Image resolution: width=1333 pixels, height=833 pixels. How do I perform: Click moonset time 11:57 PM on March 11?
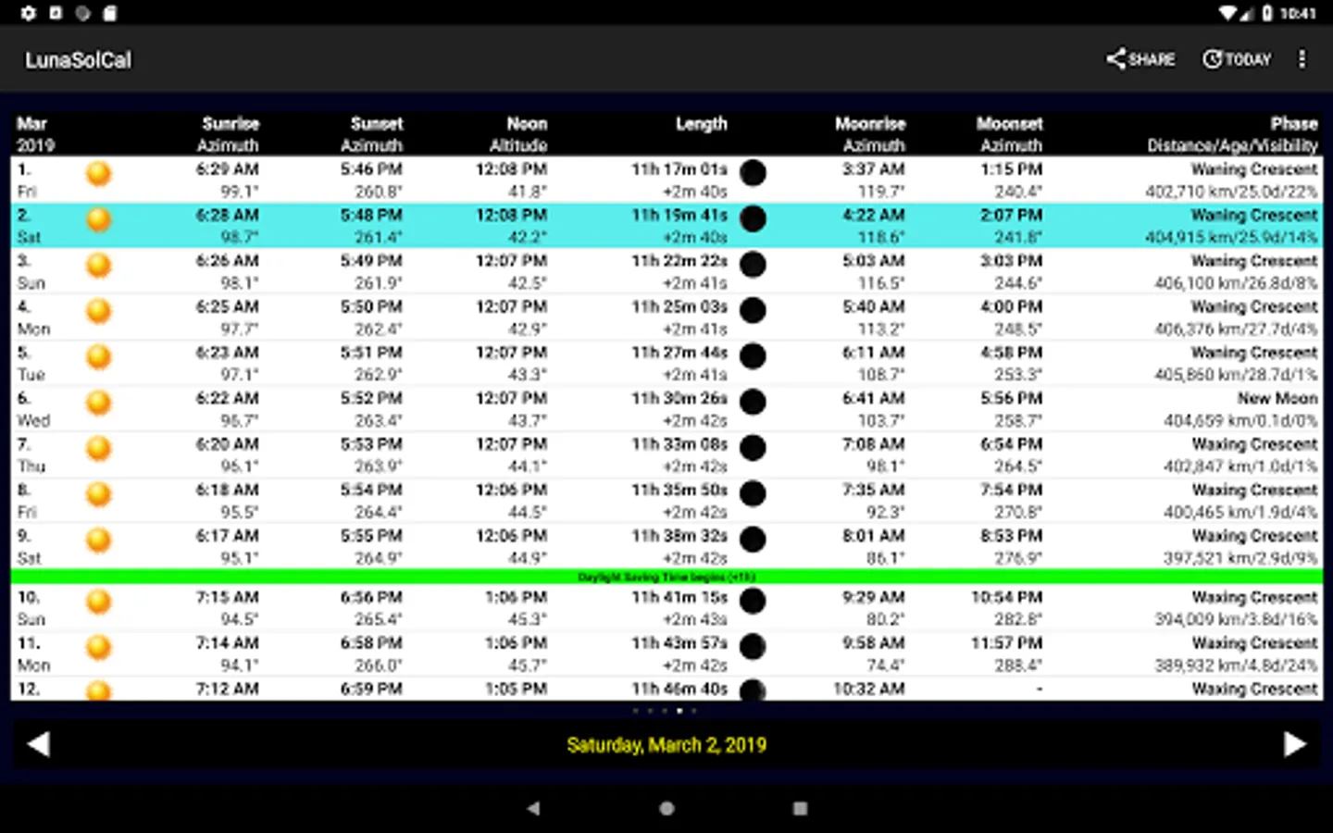1006,643
